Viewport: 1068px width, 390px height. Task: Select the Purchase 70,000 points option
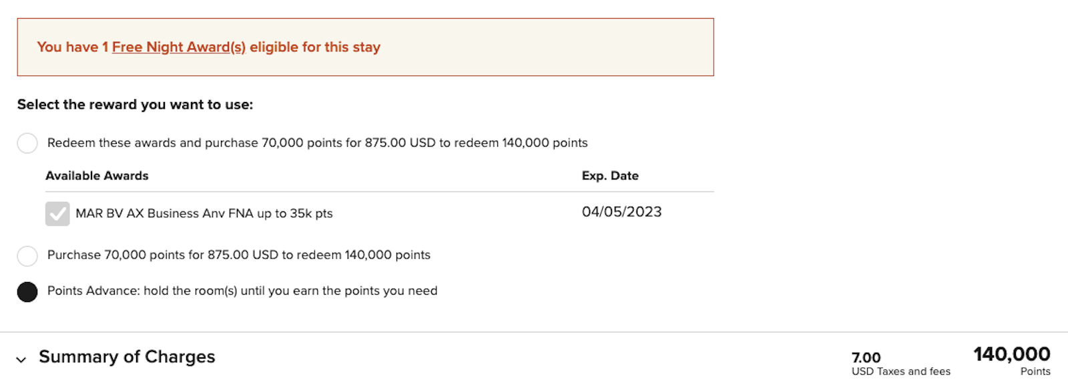[x=27, y=255]
